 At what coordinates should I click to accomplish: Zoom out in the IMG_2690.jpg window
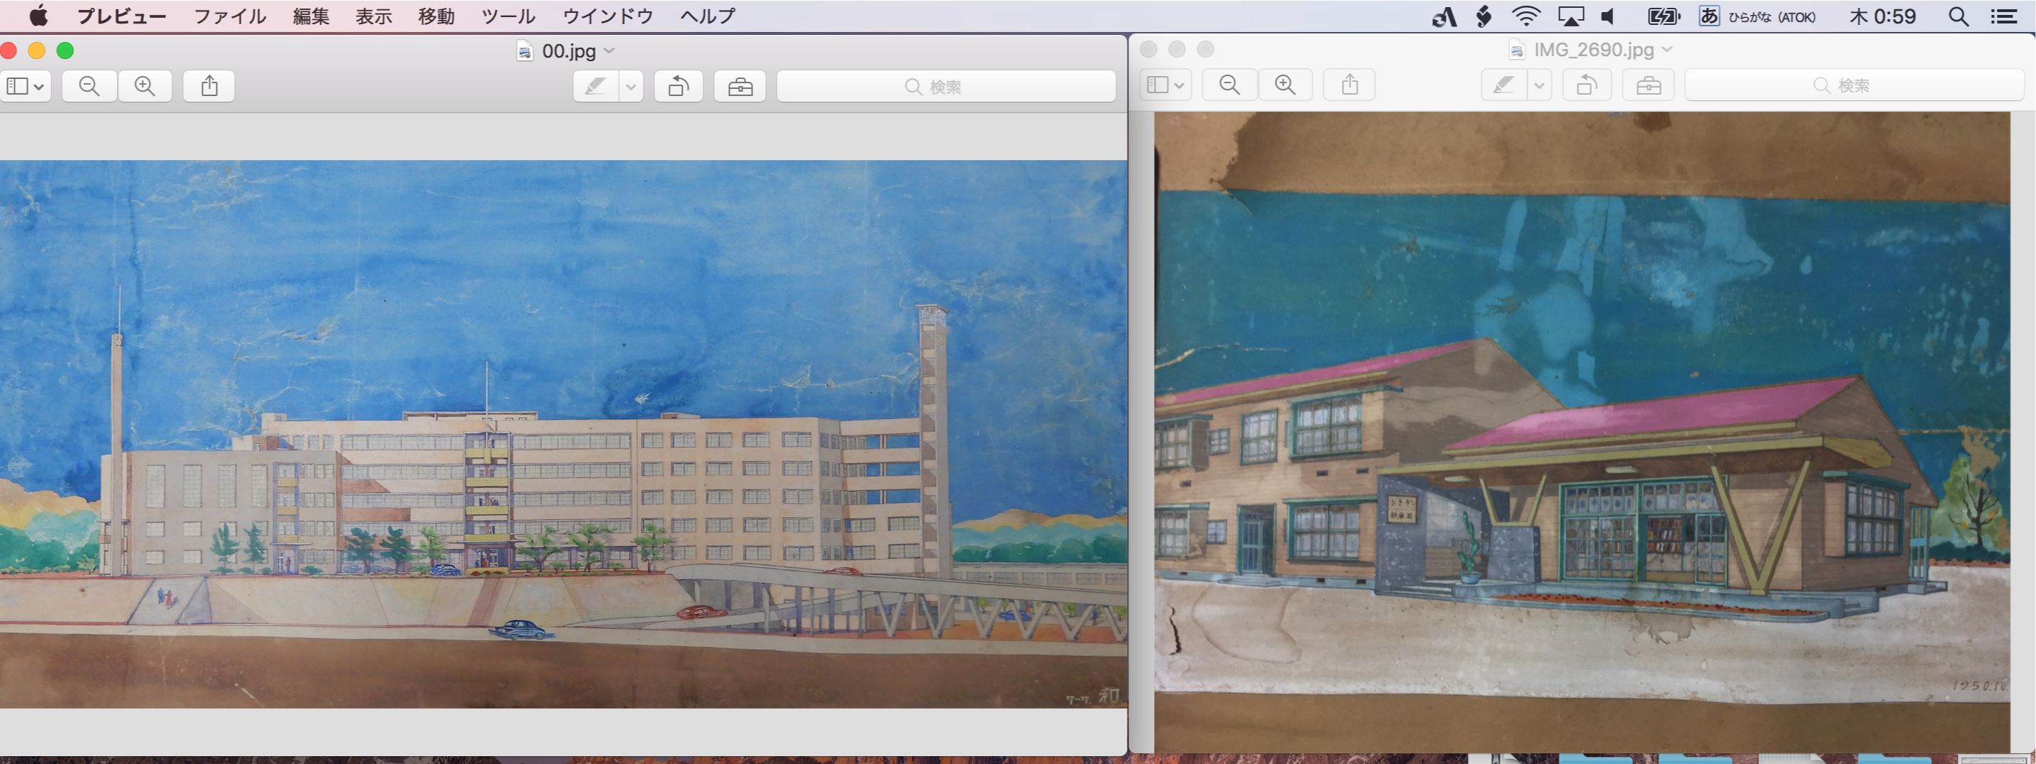pos(1229,85)
